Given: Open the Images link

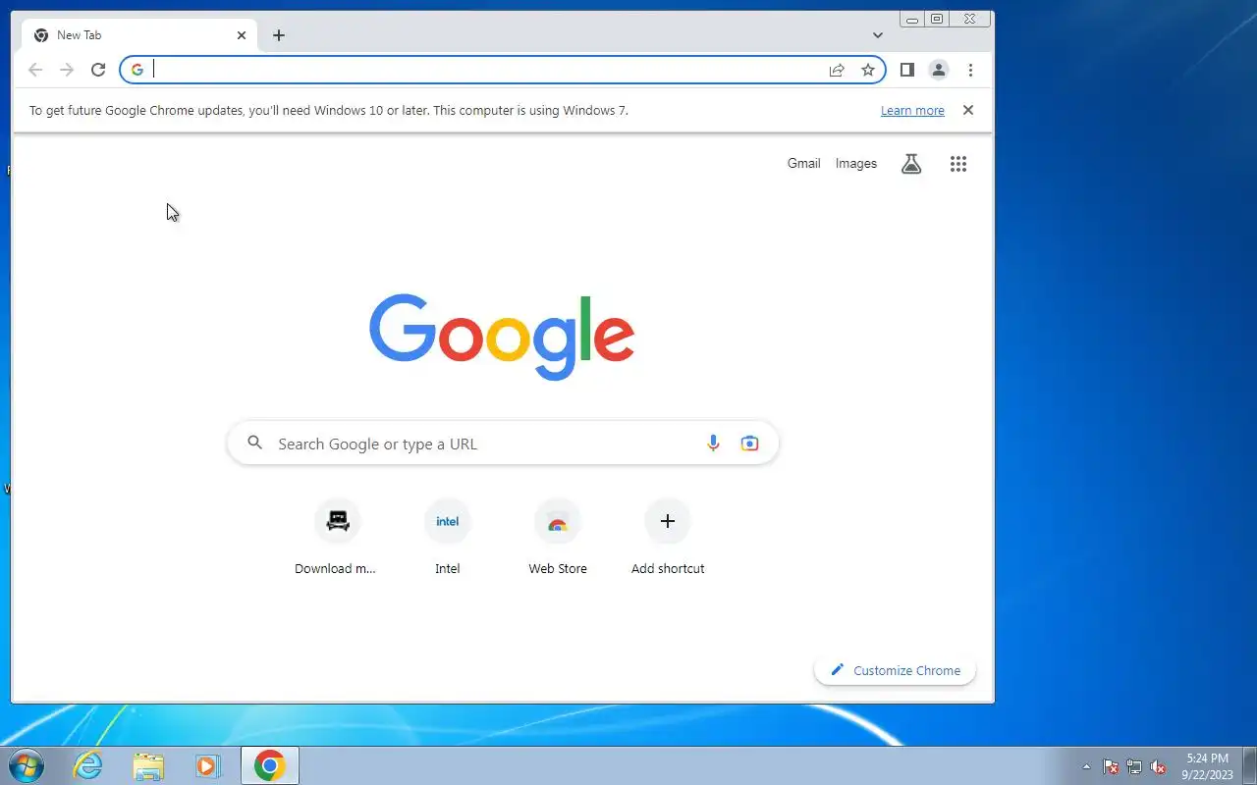Looking at the screenshot, I should (x=856, y=164).
